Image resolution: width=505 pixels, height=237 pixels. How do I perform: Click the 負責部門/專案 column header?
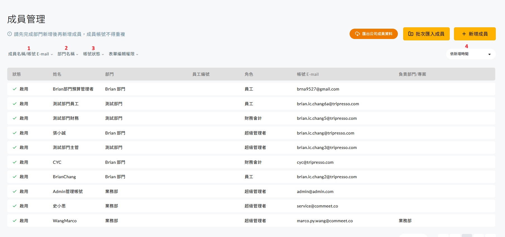412,74
